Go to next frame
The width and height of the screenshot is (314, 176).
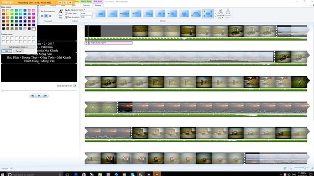click(45, 96)
